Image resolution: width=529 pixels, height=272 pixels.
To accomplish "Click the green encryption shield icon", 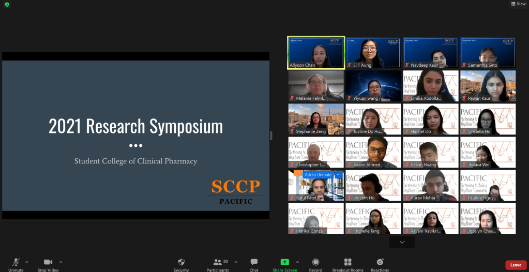I will (x=7, y=4).
